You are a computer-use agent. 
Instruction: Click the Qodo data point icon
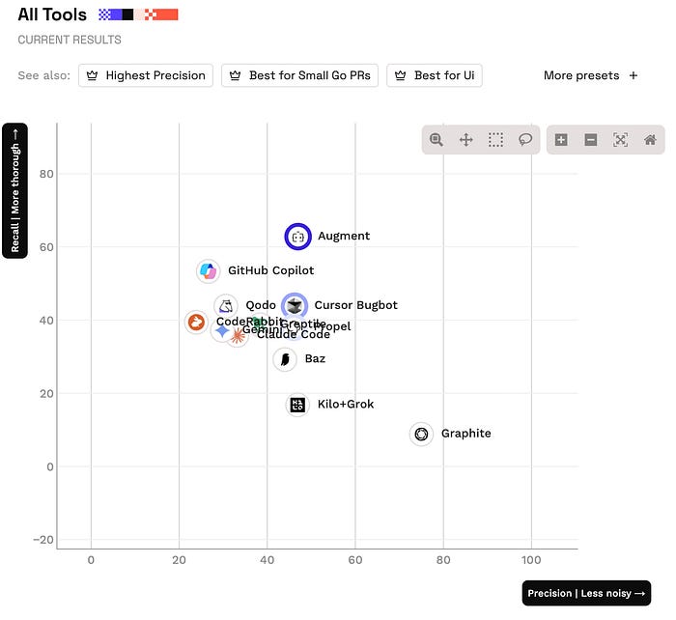(226, 306)
